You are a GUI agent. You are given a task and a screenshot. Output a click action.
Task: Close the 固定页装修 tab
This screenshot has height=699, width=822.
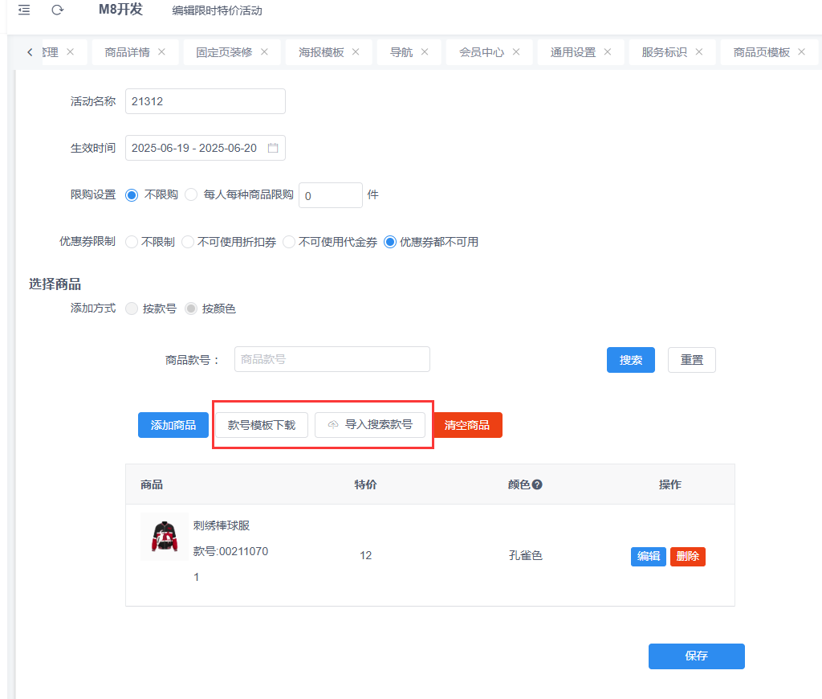[x=264, y=52]
